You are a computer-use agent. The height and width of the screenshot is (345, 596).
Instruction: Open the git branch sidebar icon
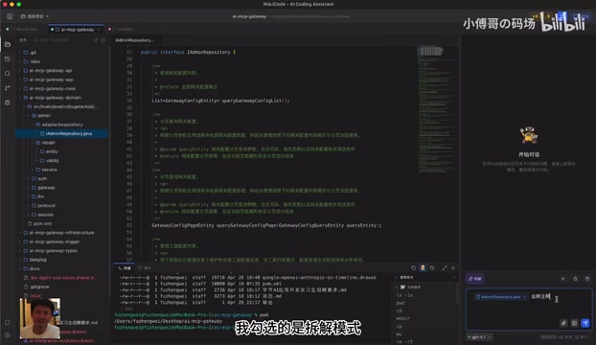pyautogui.click(x=8, y=88)
